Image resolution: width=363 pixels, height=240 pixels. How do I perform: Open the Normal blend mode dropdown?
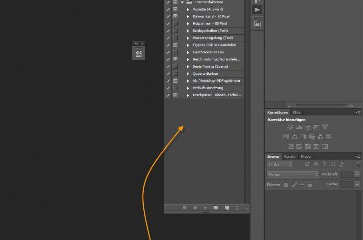293,174
